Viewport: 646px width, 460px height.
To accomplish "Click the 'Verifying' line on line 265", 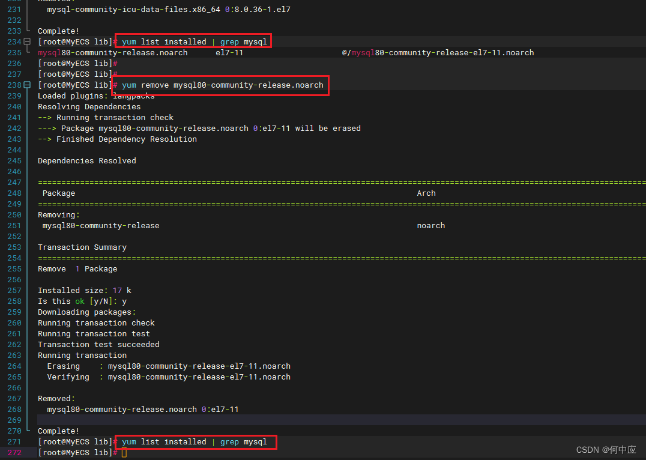I will click(169, 377).
